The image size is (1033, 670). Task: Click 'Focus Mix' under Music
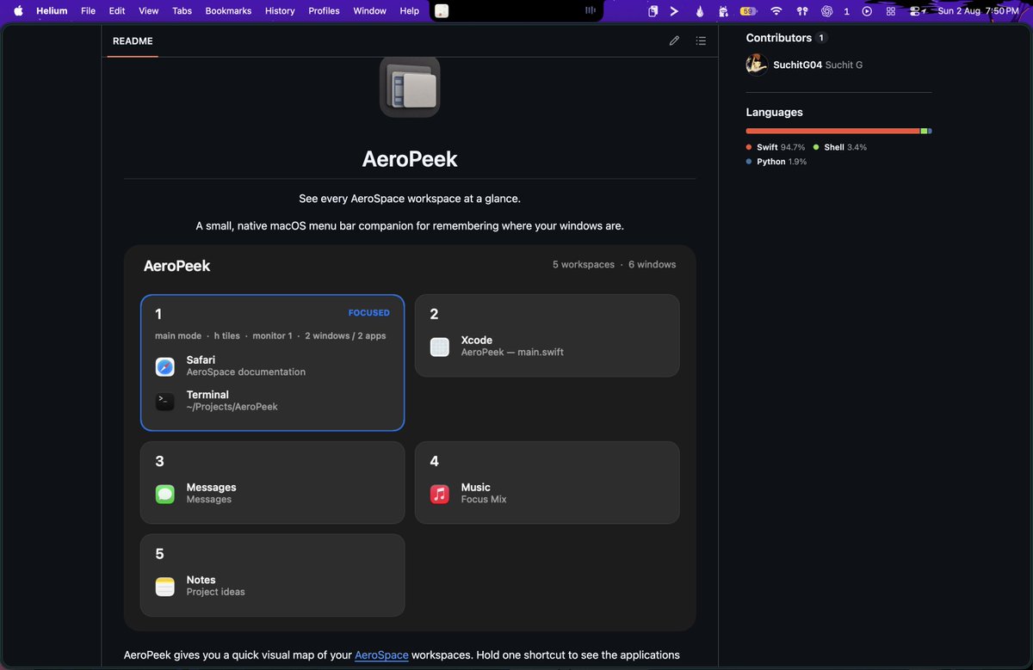coord(484,500)
